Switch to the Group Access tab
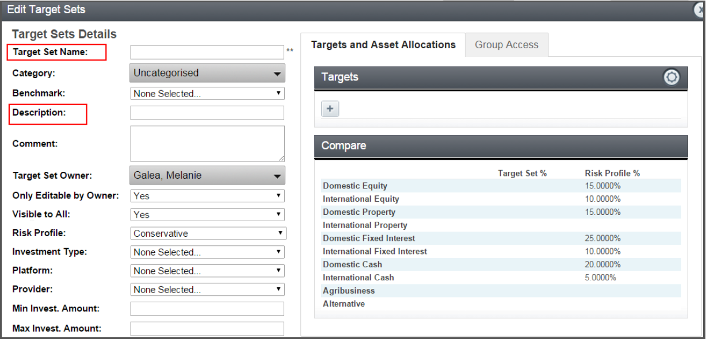706x339 pixels. (506, 45)
